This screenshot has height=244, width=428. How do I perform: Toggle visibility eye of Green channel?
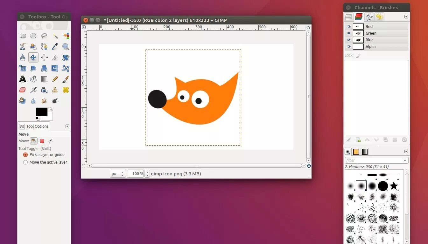(x=349, y=33)
